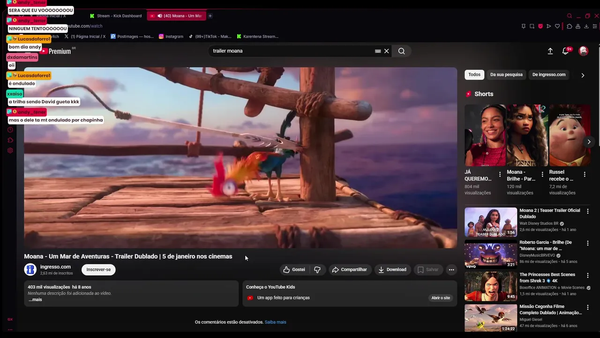Open options for JÁ QUEREMO... short
This screenshot has width=600, height=338.
point(500,174)
